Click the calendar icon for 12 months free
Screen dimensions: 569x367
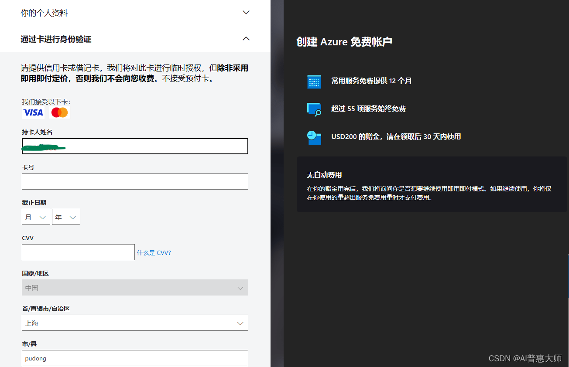point(314,82)
